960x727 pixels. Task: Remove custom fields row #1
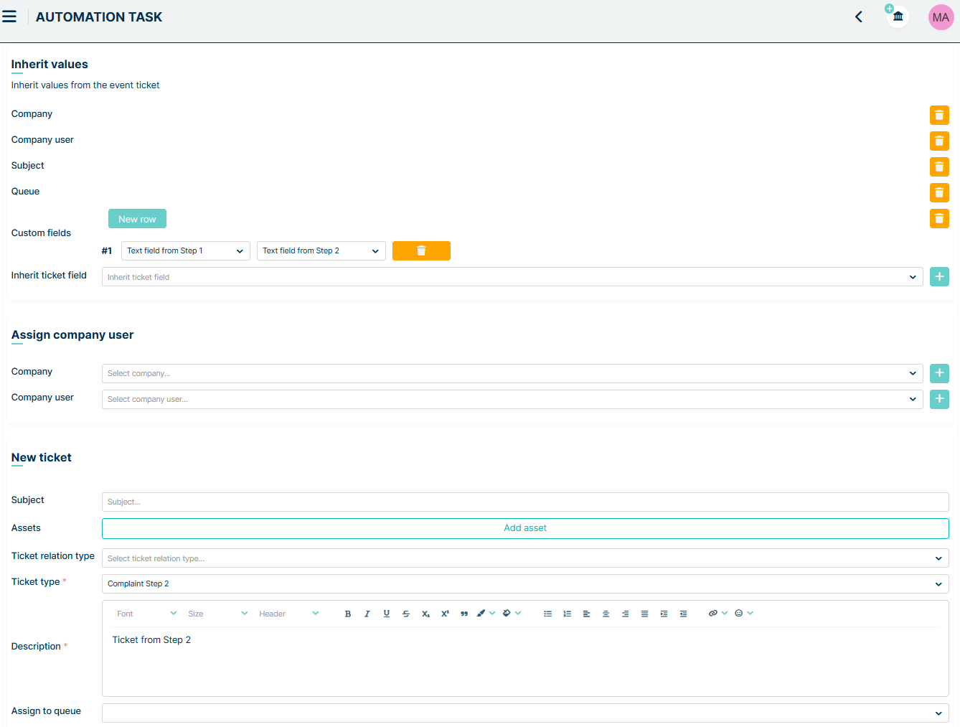pyautogui.click(x=421, y=250)
